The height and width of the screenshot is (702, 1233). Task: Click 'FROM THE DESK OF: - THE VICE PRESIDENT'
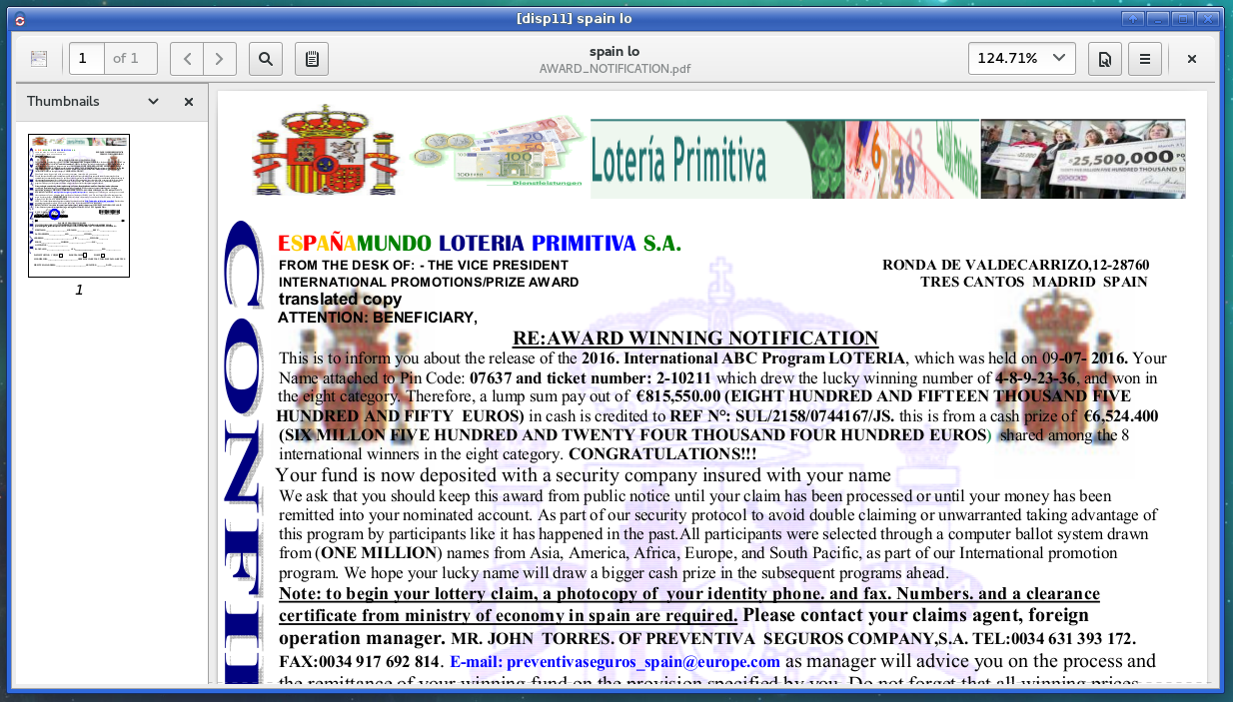[x=424, y=265]
